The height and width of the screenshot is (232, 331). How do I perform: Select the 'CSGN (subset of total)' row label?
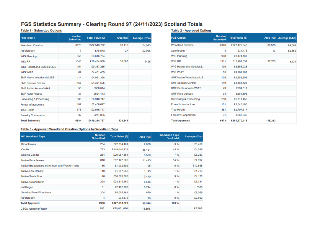pyautogui.click(x=34, y=209)
